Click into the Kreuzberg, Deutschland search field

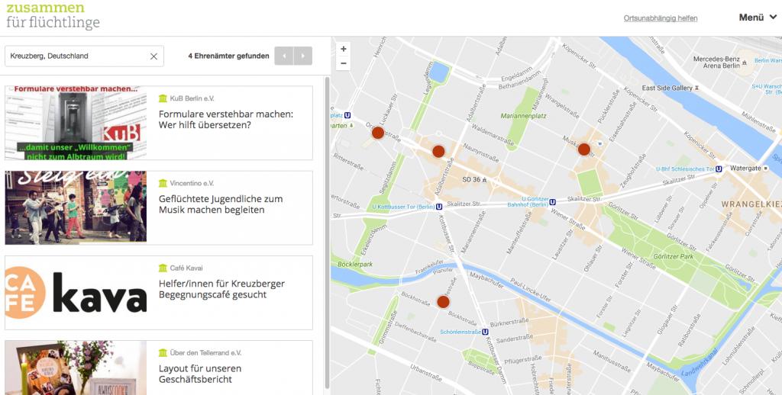point(76,56)
